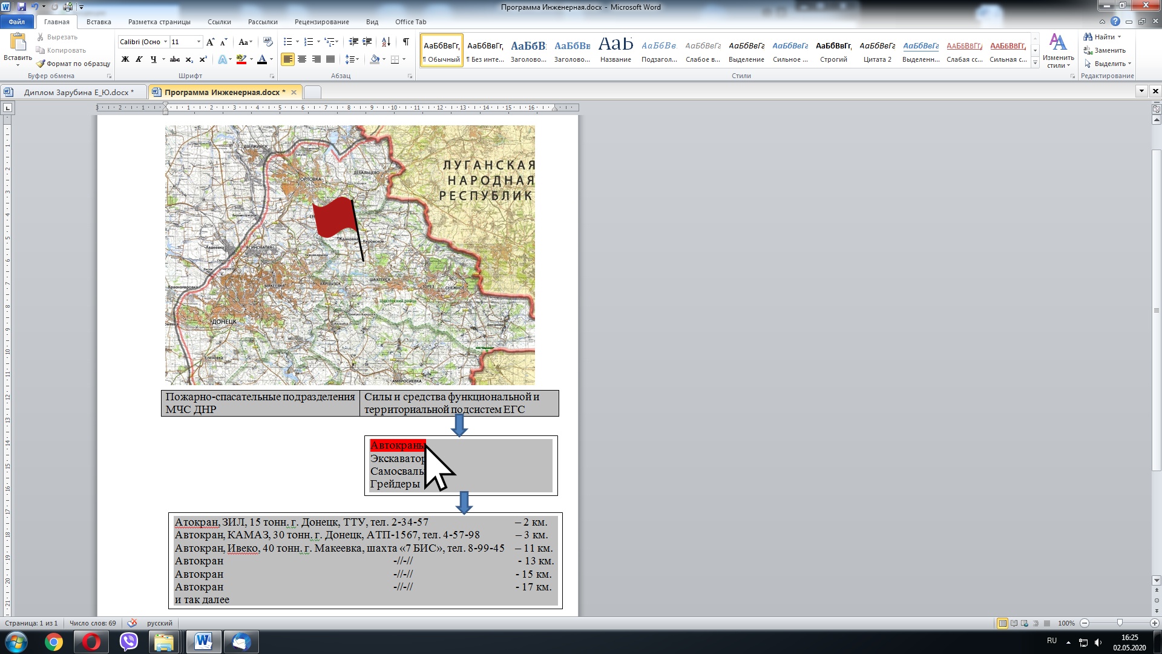Open the font size dropdown
Viewport: 1162px width, 654px height.
point(199,42)
